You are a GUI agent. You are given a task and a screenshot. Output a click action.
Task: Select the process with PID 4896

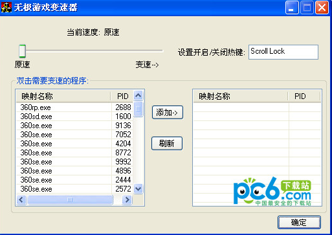[74, 171]
